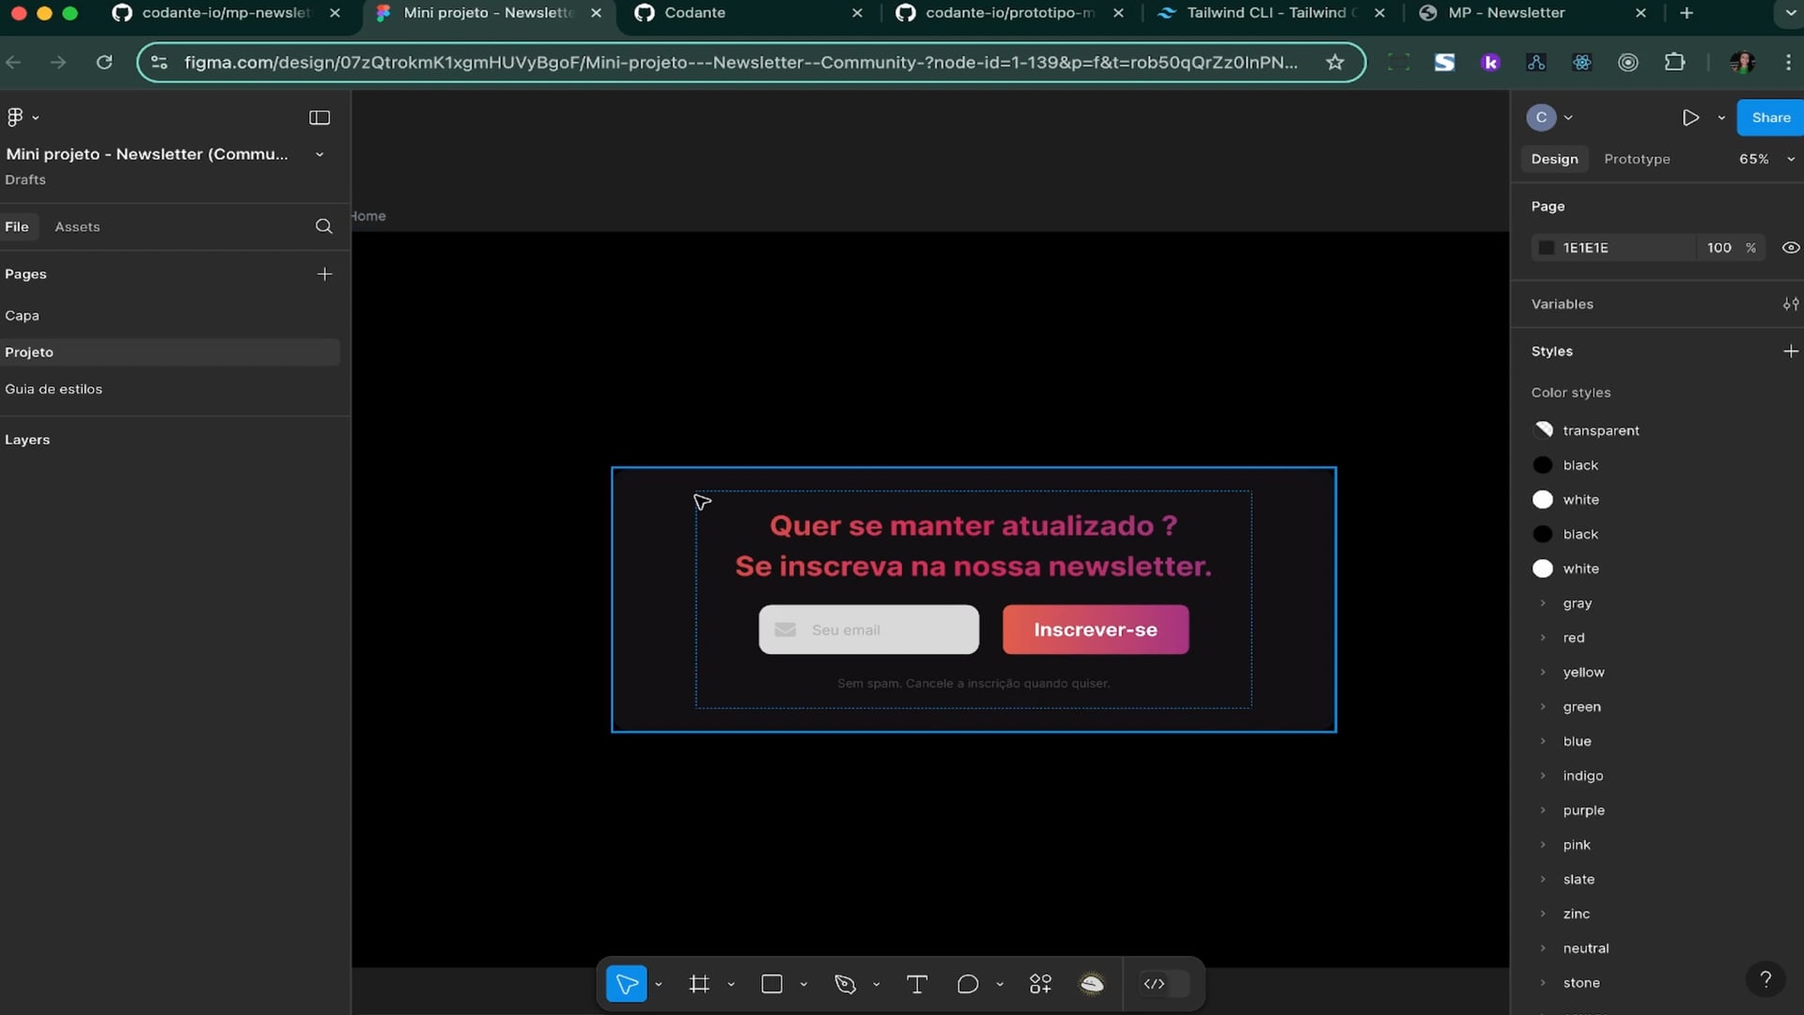Viewport: 1804px width, 1015px height.
Task: Click the Figma main menu icon
Action: coord(15,117)
